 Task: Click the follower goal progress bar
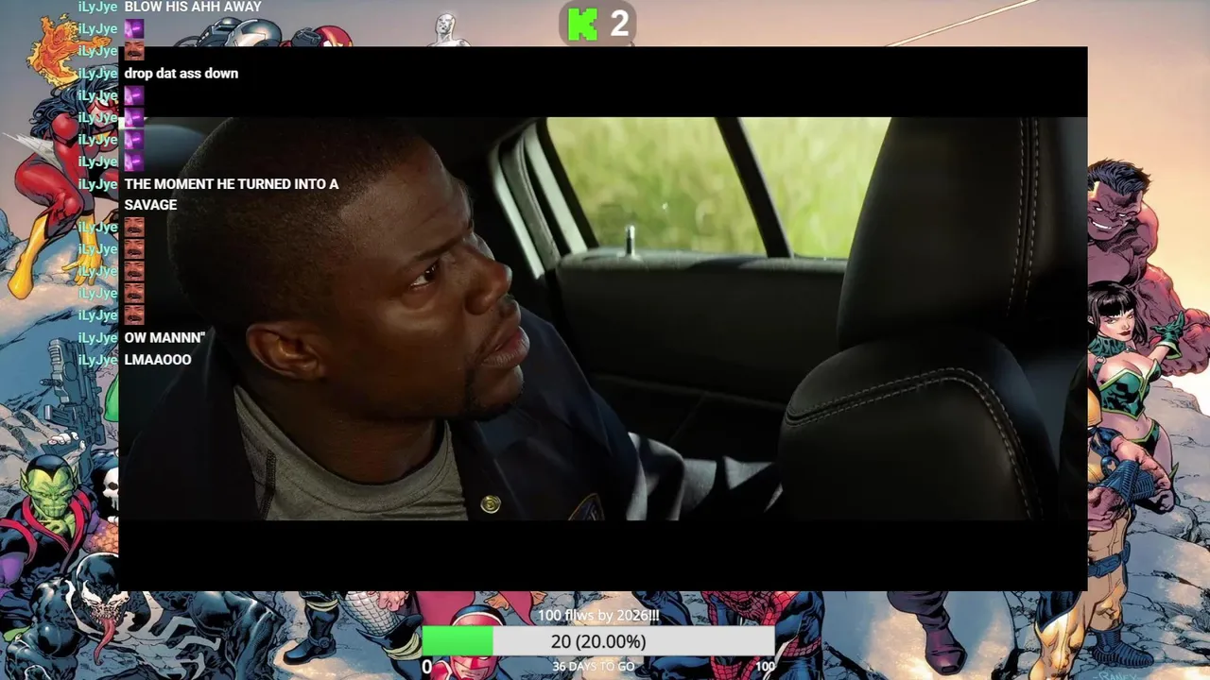pos(598,641)
